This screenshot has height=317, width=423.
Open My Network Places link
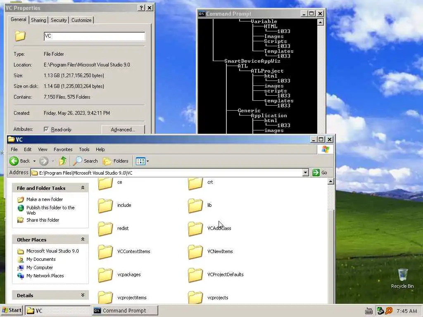[x=45, y=276]
